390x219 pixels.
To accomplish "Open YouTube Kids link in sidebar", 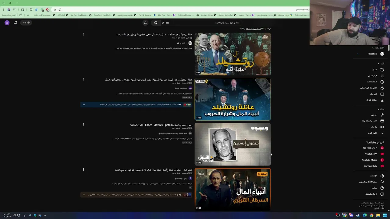I will 373,166.
